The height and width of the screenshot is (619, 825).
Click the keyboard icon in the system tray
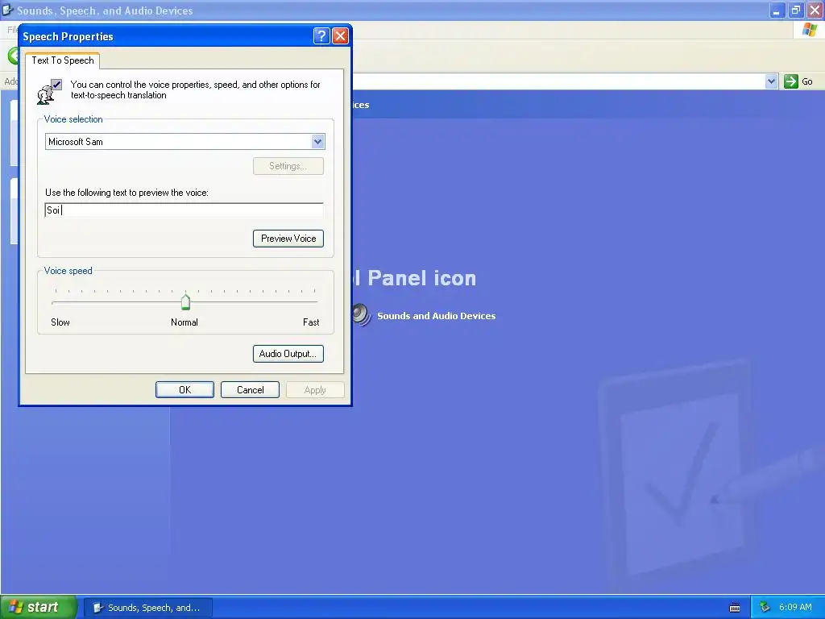click(x=735, y=608)
